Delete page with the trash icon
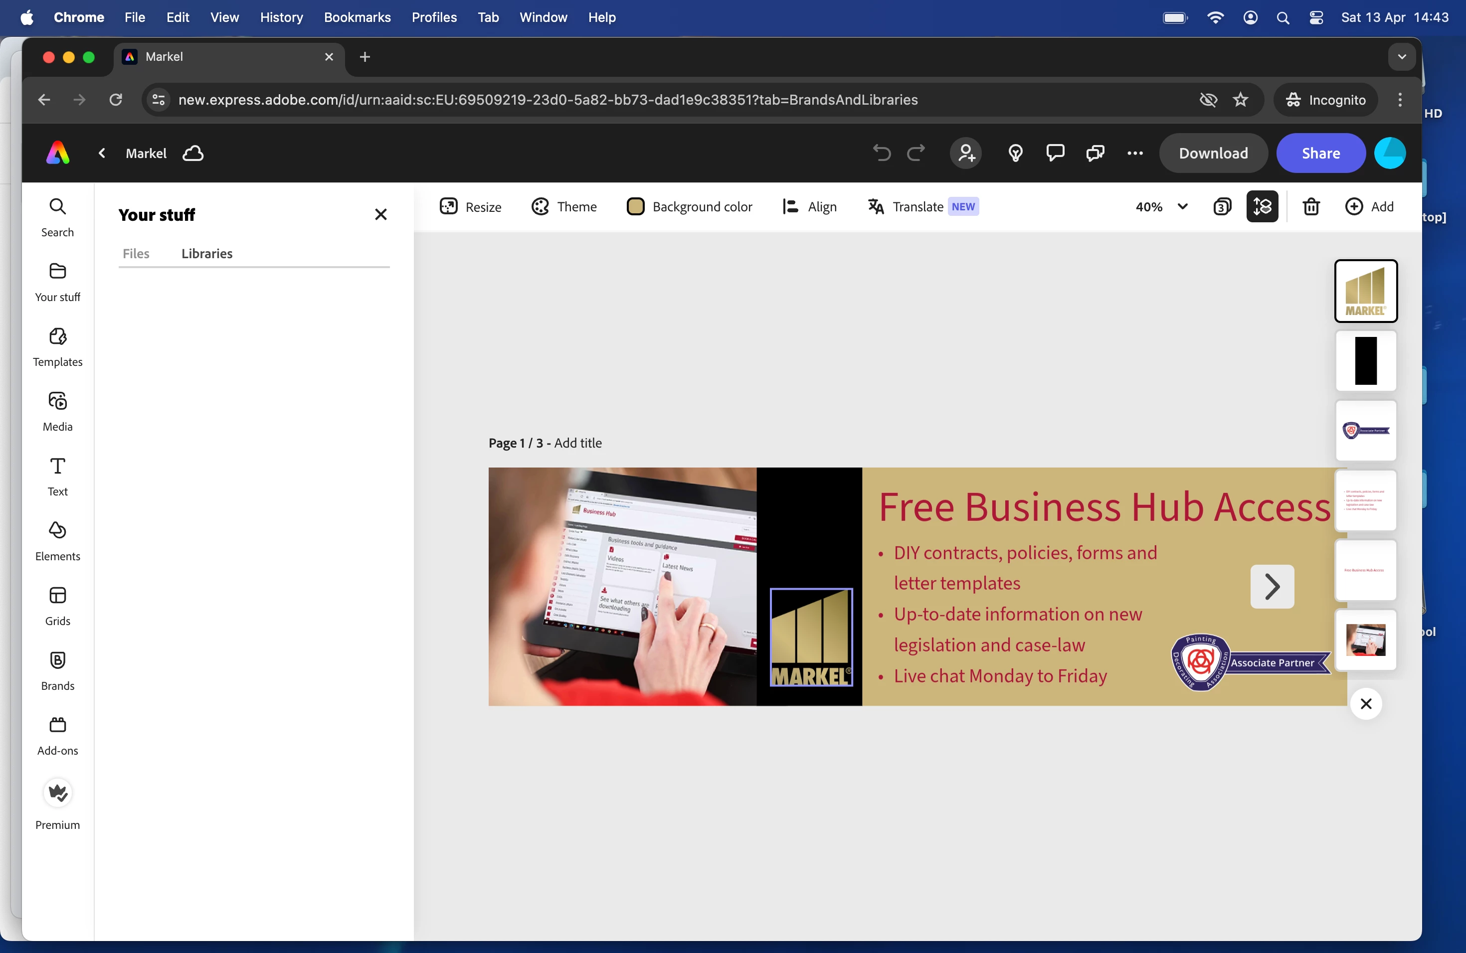 pos(1311,207)
